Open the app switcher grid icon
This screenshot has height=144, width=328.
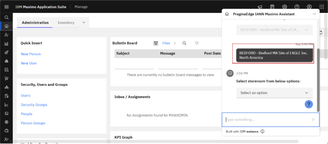(322, 7)
